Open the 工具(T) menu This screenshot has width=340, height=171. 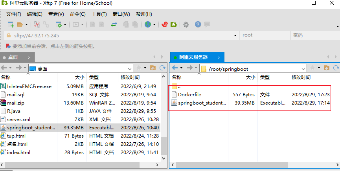tap(99, 14)
